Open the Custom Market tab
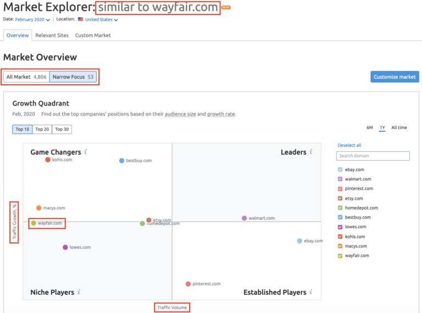The height and width of the screenshot is (313, 422). pos(93,35)
